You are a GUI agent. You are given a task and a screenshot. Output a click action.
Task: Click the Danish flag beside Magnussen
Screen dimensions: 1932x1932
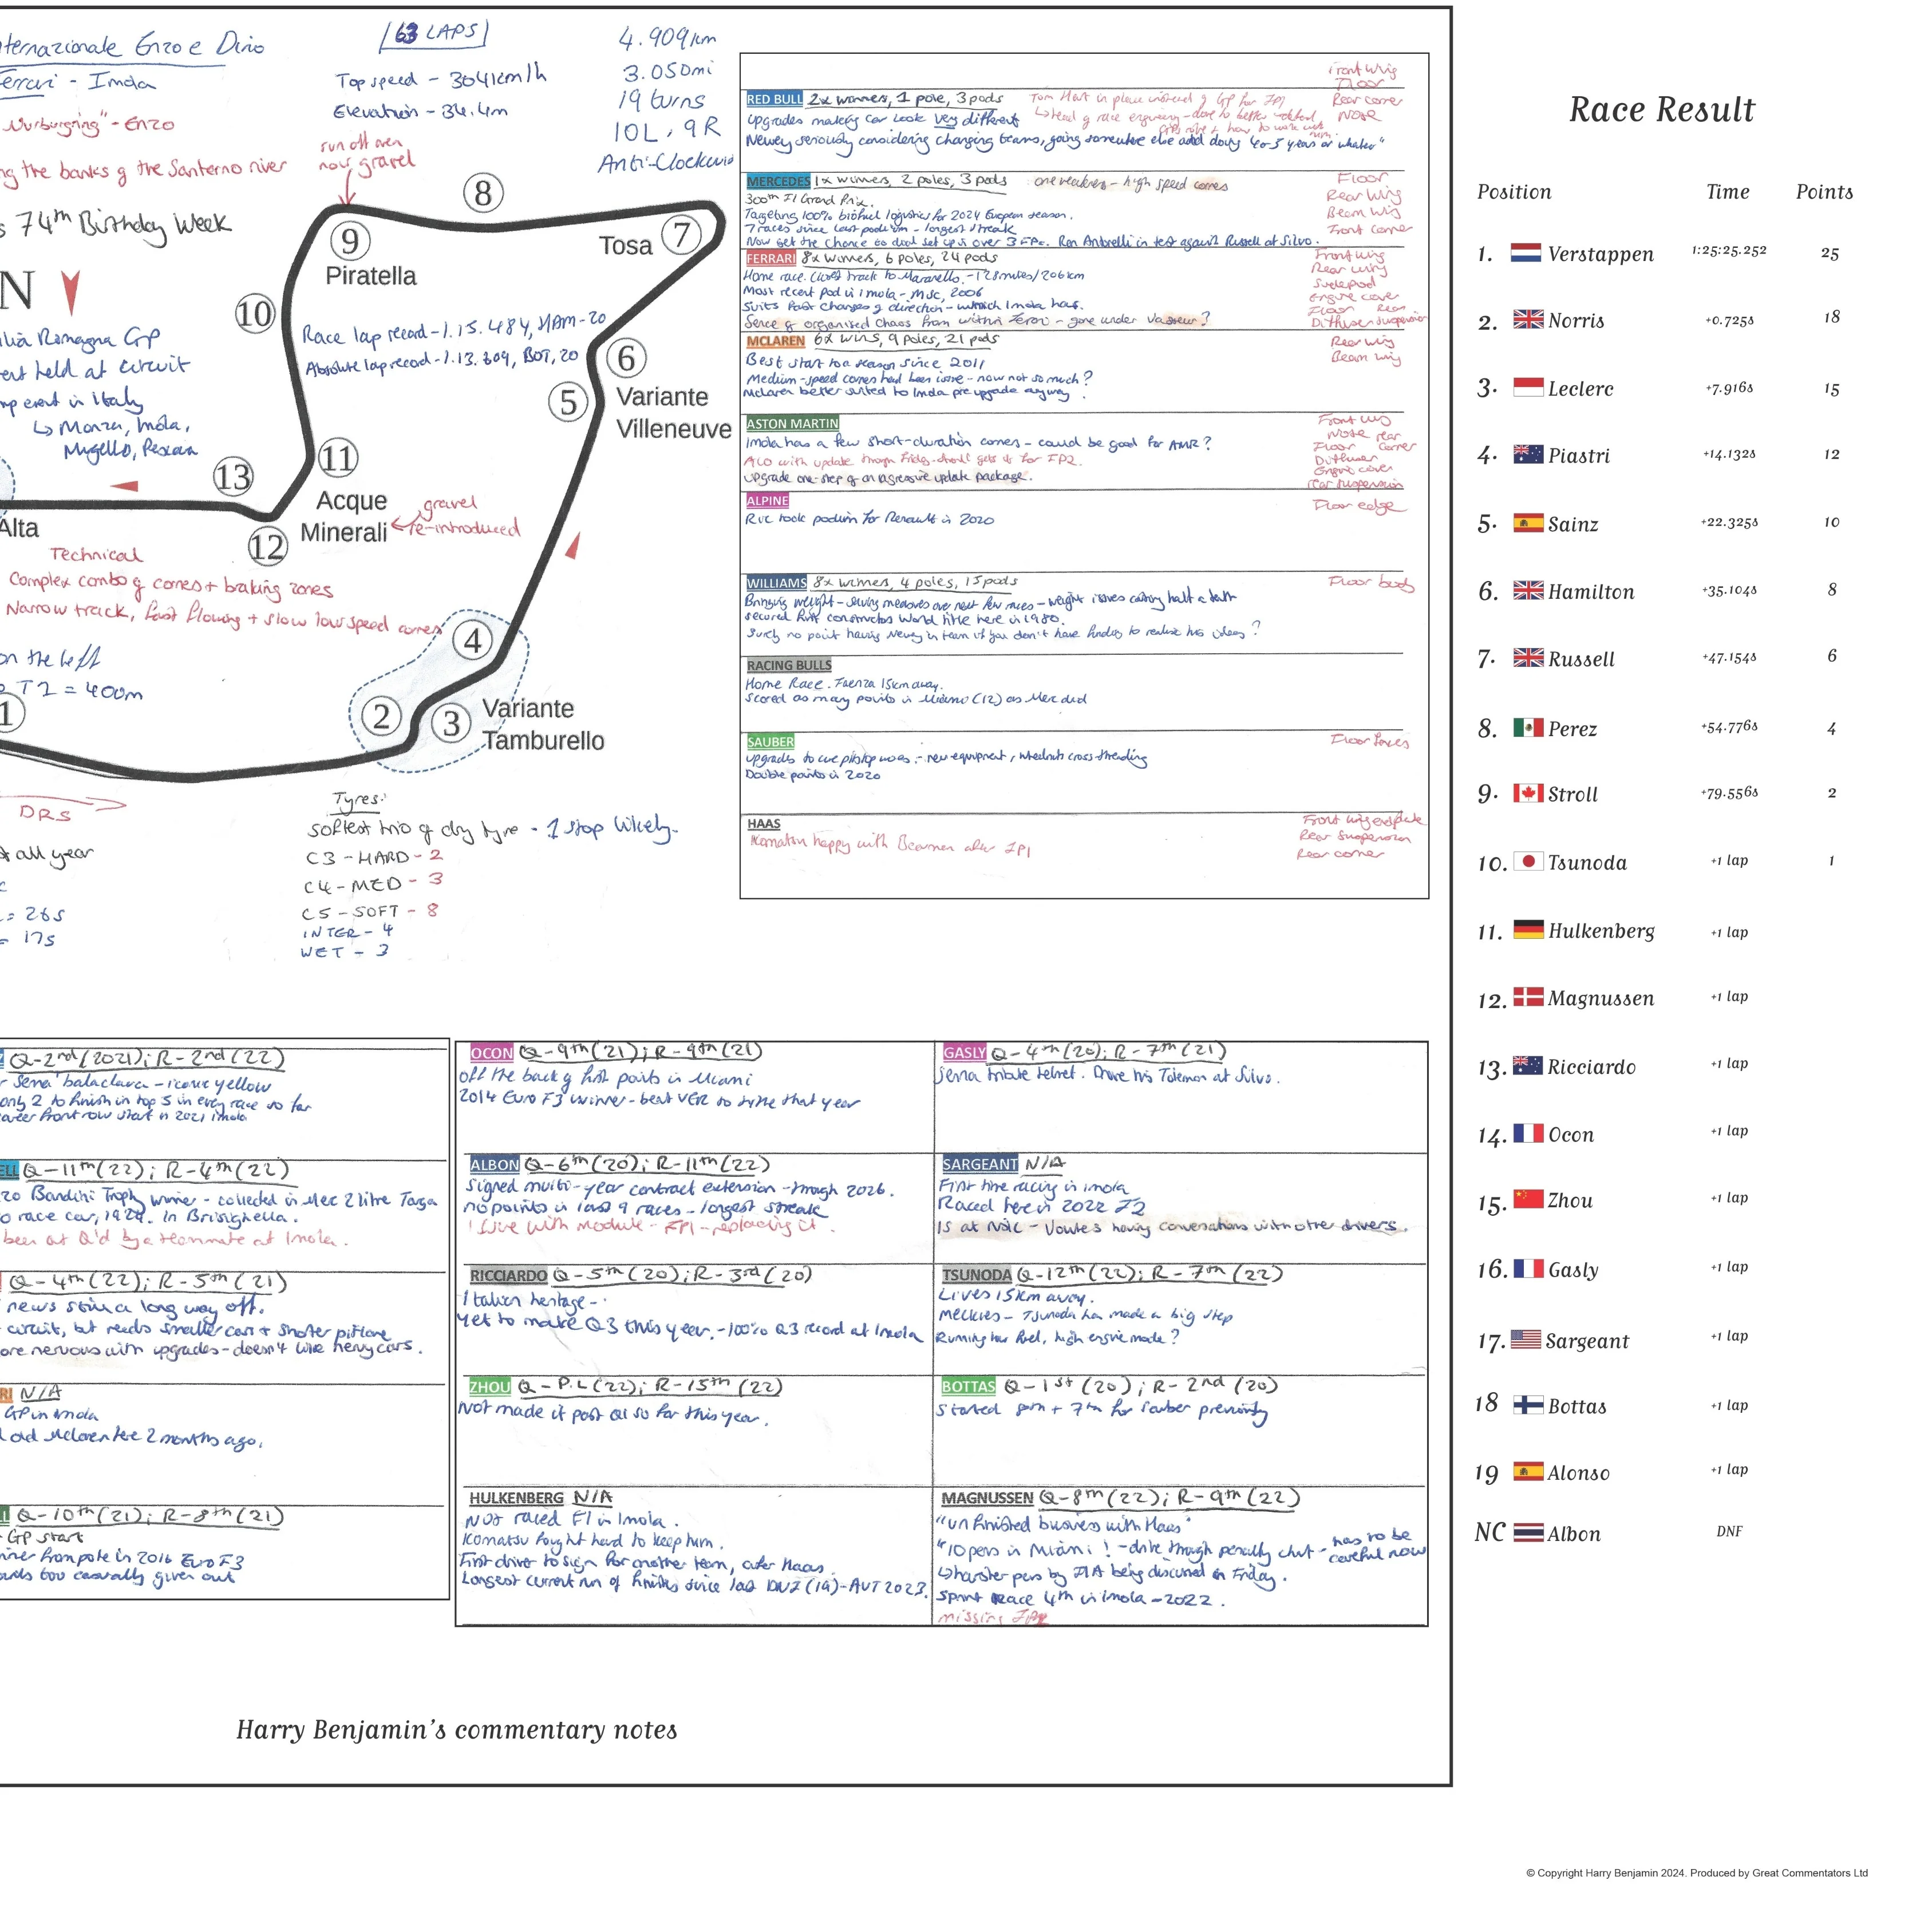pyautogui.click(x=1528, y=996)
